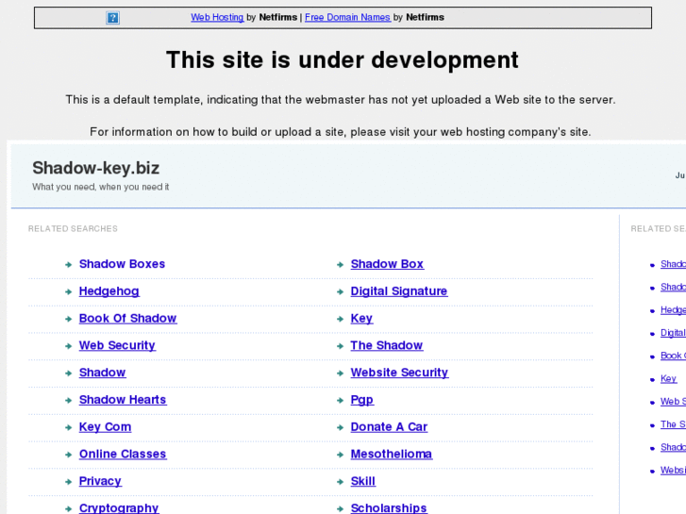
Task: Click the arrow icon beside Hedgehog
Action: coord(68,291)
